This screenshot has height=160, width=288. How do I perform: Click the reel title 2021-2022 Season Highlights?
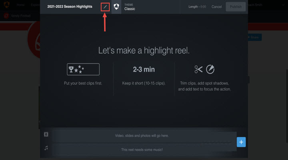(x=70, y=7)
